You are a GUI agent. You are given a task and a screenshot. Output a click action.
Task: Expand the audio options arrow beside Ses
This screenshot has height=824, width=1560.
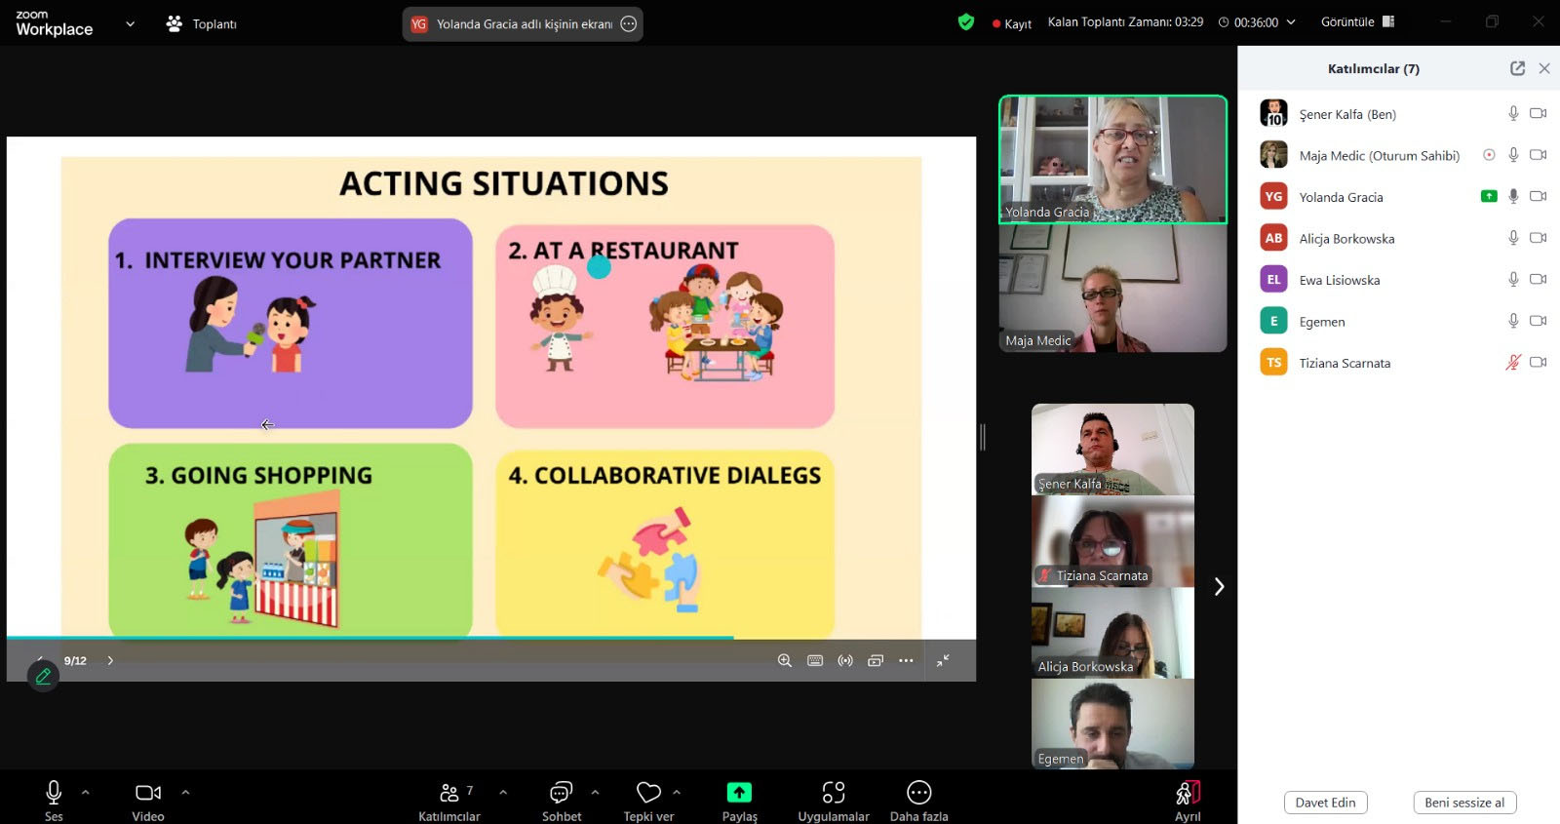[x=86, y=793]
